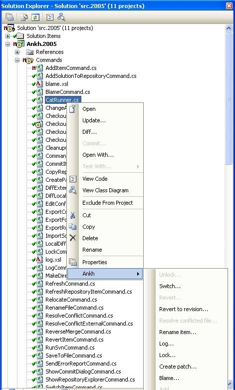Click the Properties toolbar icon
The image size is (235, 390).
[9, 17]
